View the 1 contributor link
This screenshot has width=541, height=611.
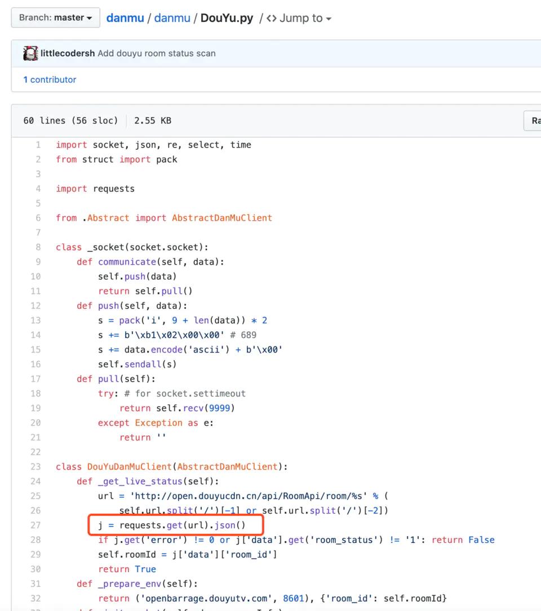(50, 79)
